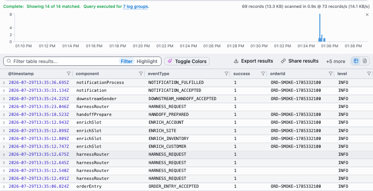Click the handoffPrepare component cell
This screenshot has width=373, height=191.
coord(94,115)
